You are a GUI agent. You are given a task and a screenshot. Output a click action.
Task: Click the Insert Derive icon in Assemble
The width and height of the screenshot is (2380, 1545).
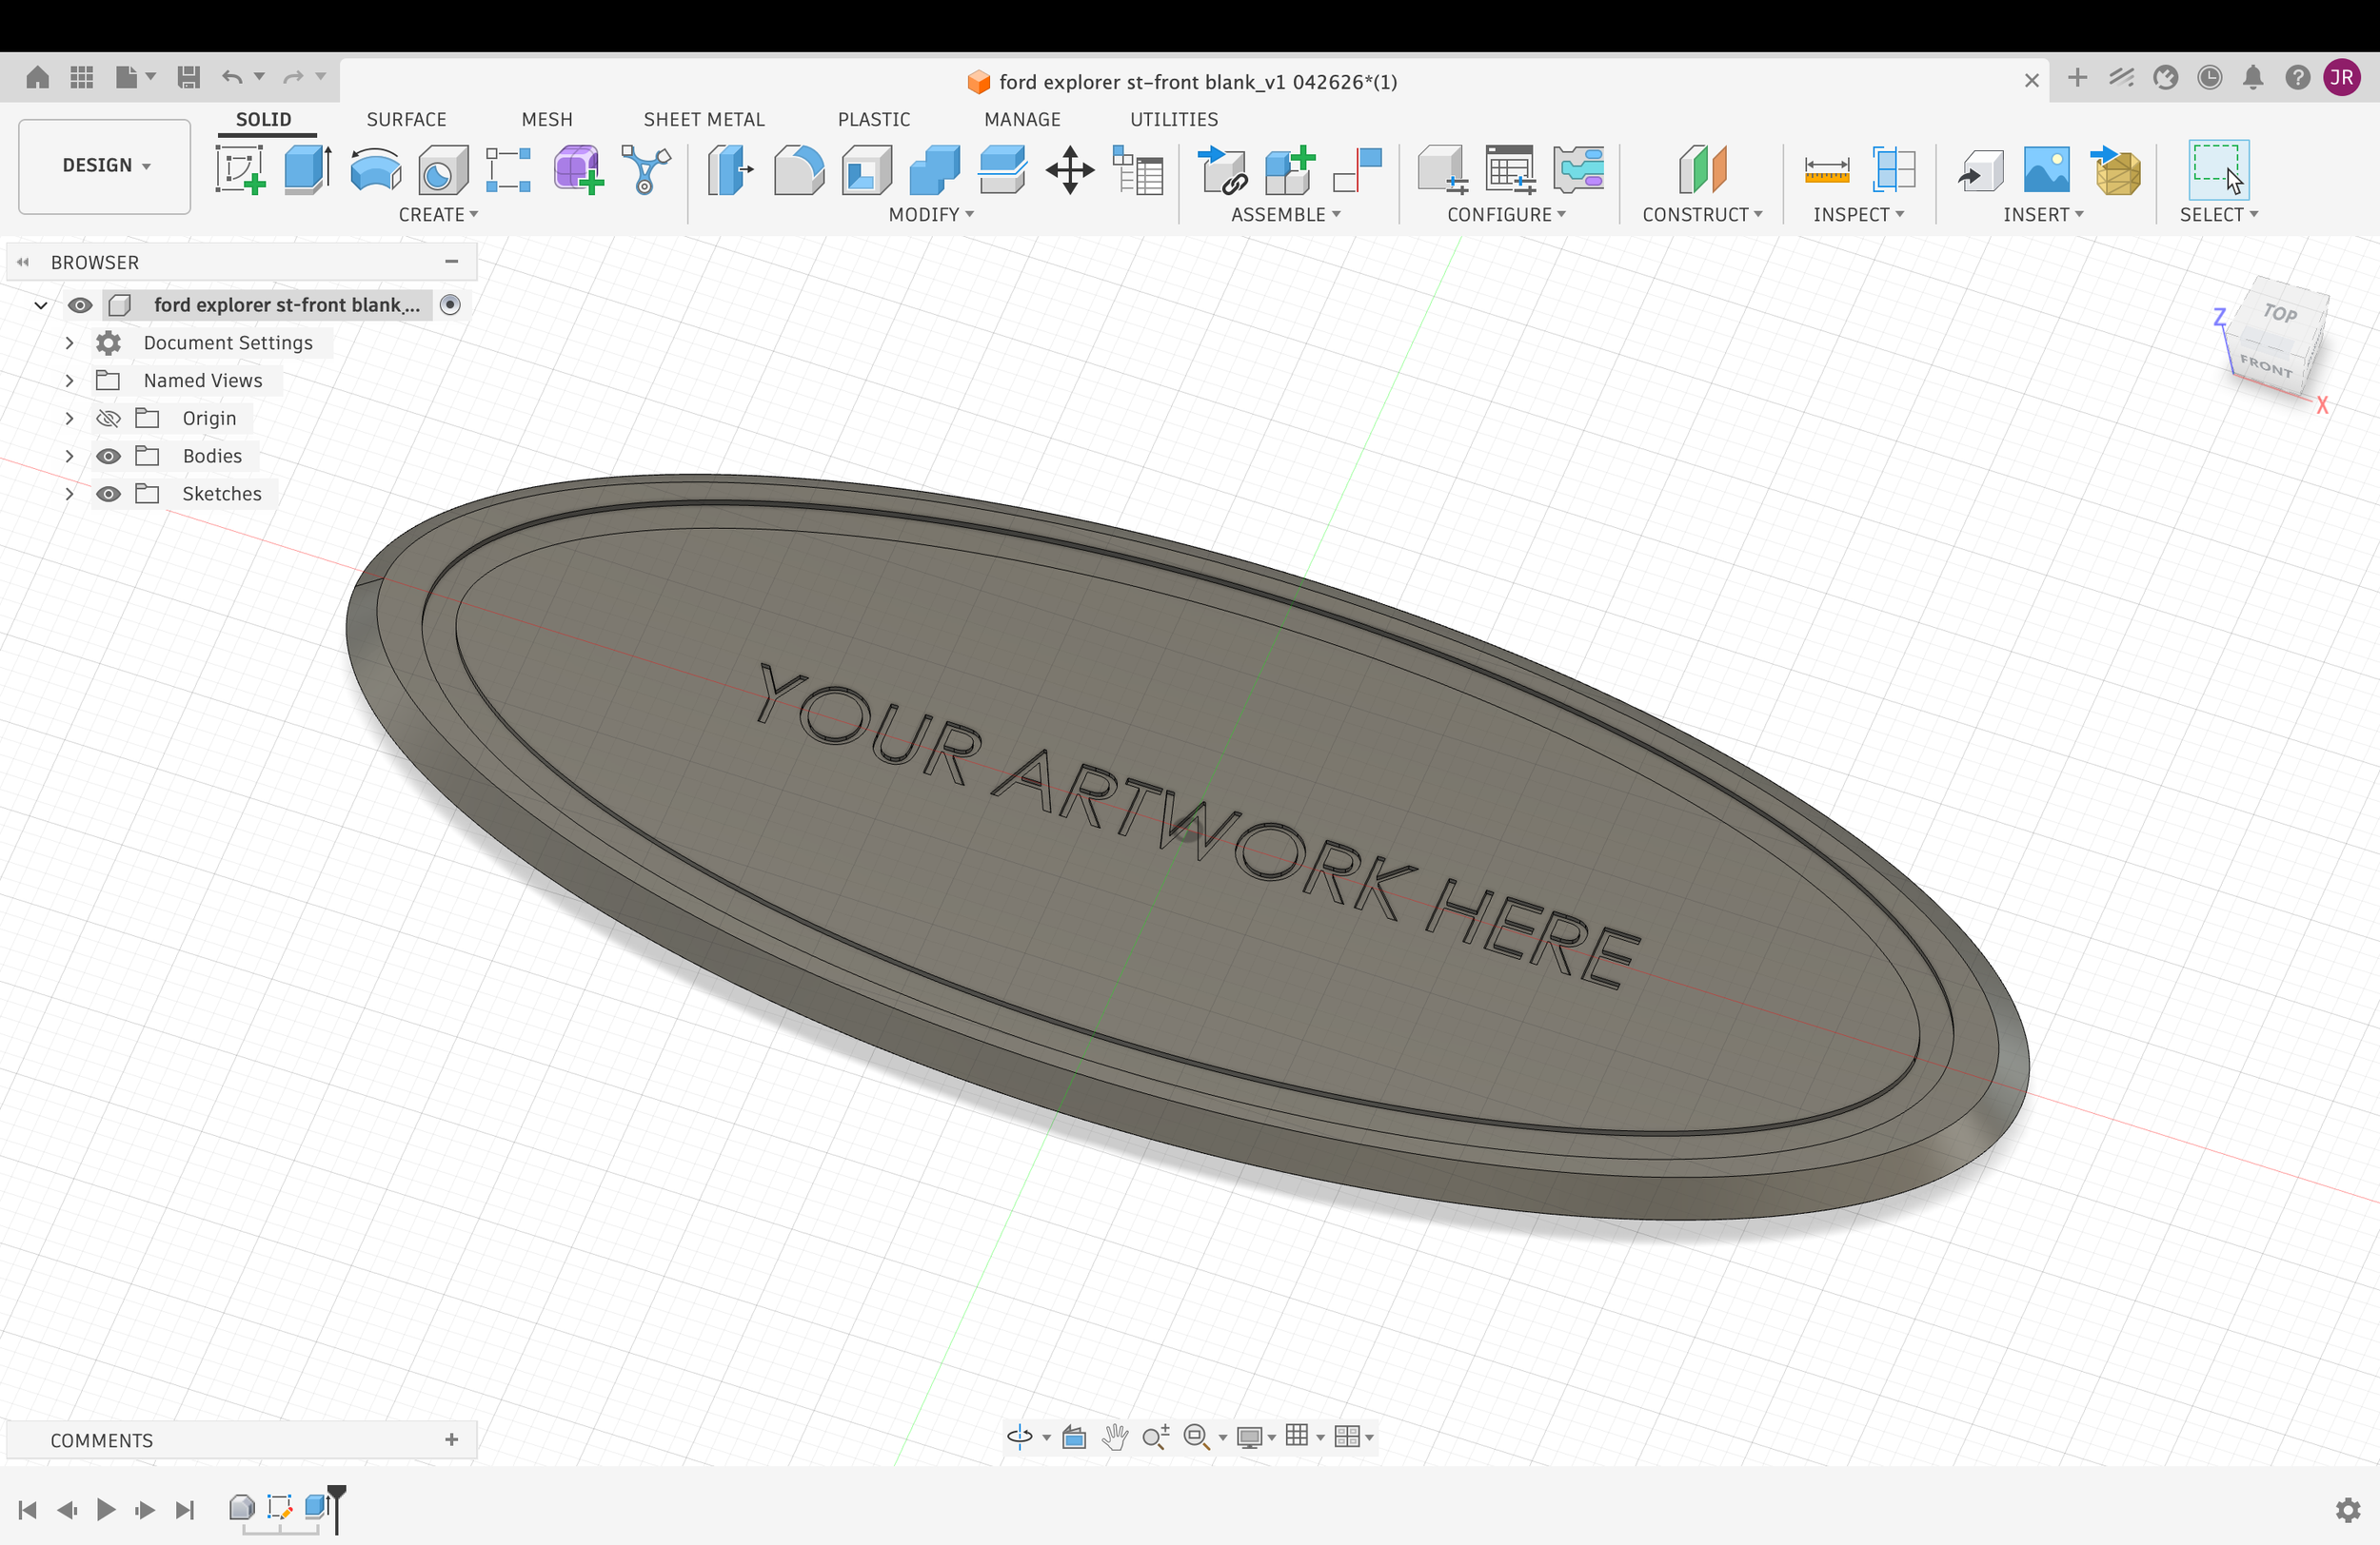click(x=1222, y=169)
